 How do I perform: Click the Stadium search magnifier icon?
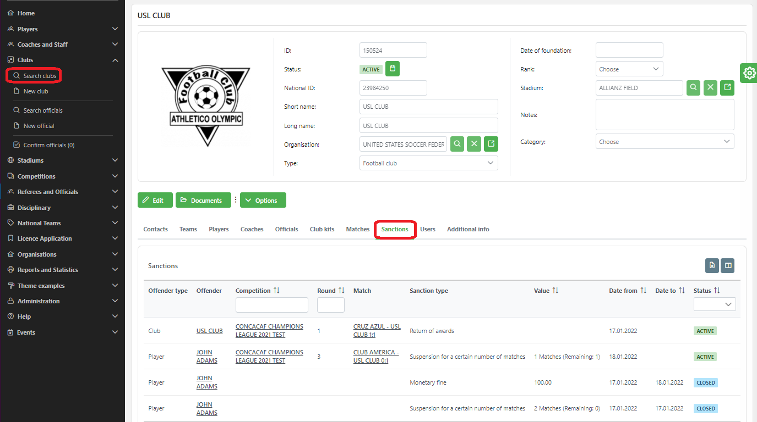(x=693, y=88)
